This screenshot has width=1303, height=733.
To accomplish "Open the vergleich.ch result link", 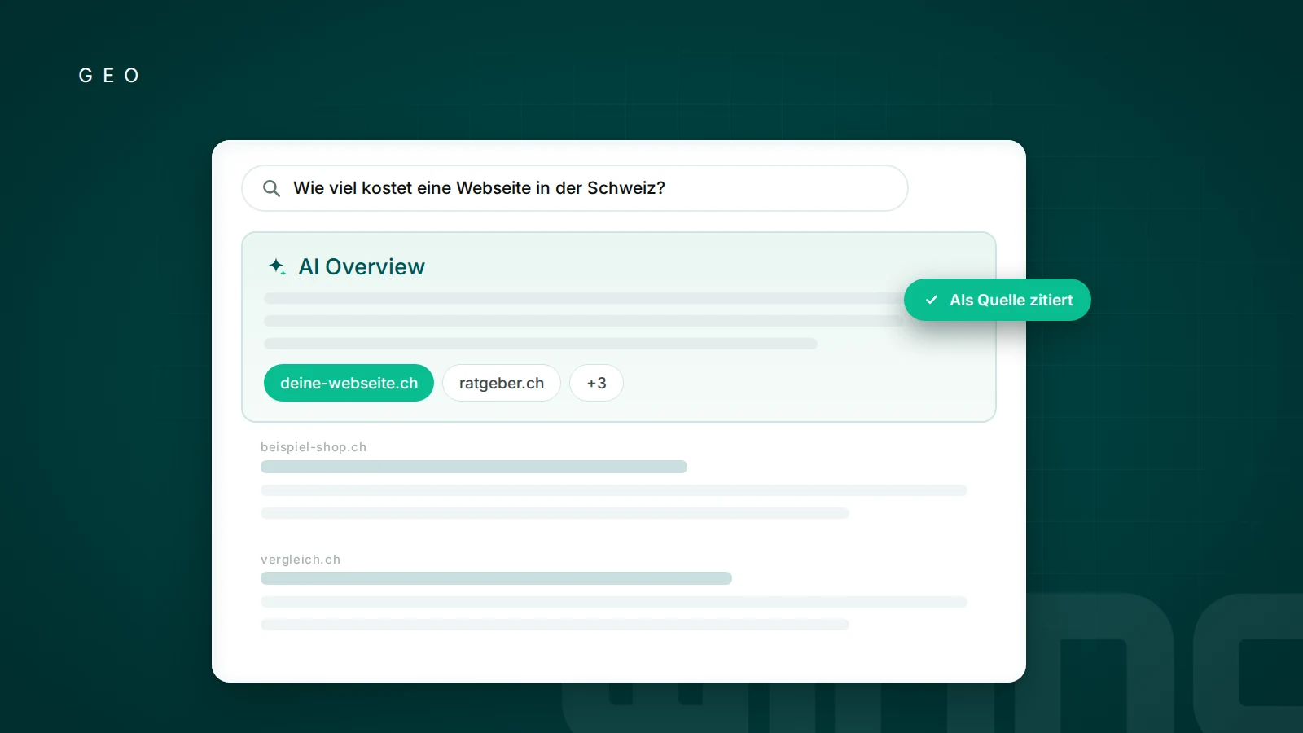I will (301, 560).
